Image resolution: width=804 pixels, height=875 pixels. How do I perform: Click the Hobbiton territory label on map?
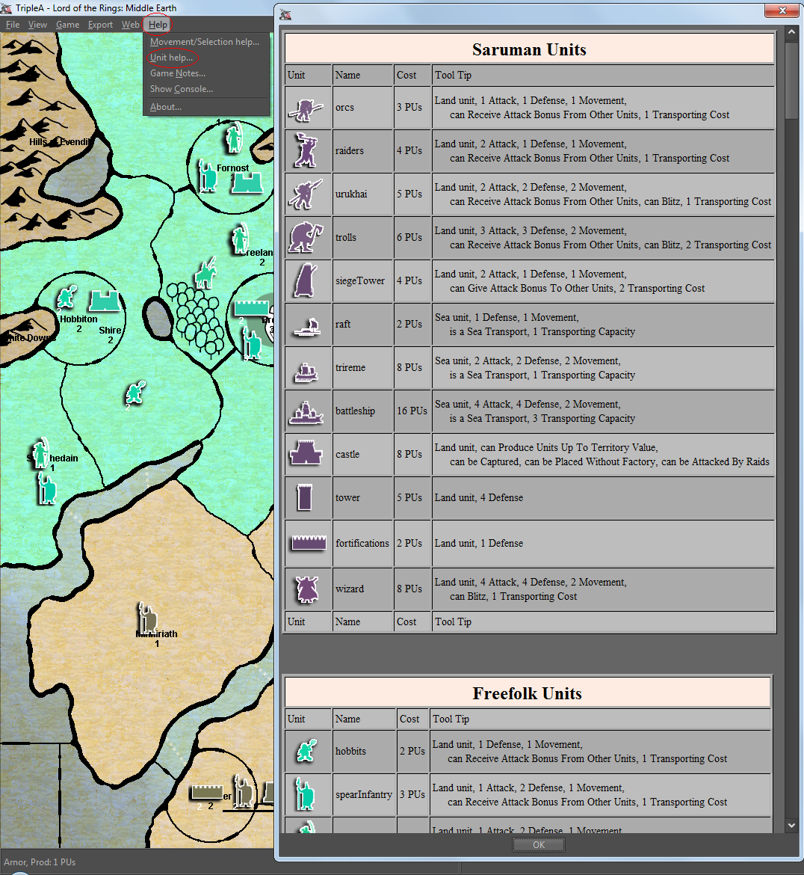(x=78, y=319)
